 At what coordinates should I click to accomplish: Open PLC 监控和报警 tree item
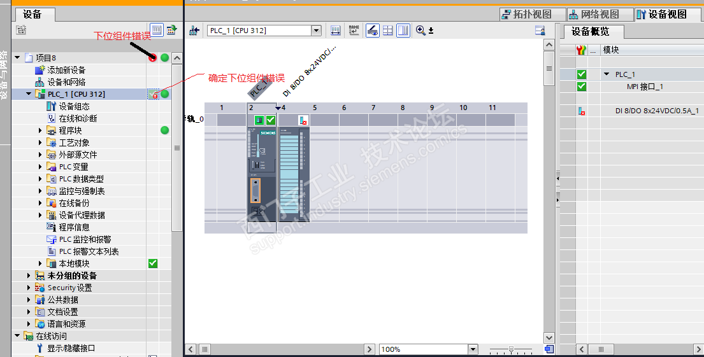85,239
